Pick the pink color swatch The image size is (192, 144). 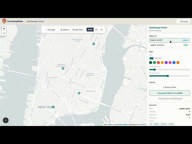tap(170, 63)
